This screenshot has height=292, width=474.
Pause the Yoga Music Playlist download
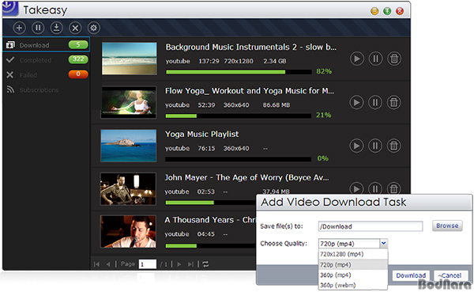[375, 146]
